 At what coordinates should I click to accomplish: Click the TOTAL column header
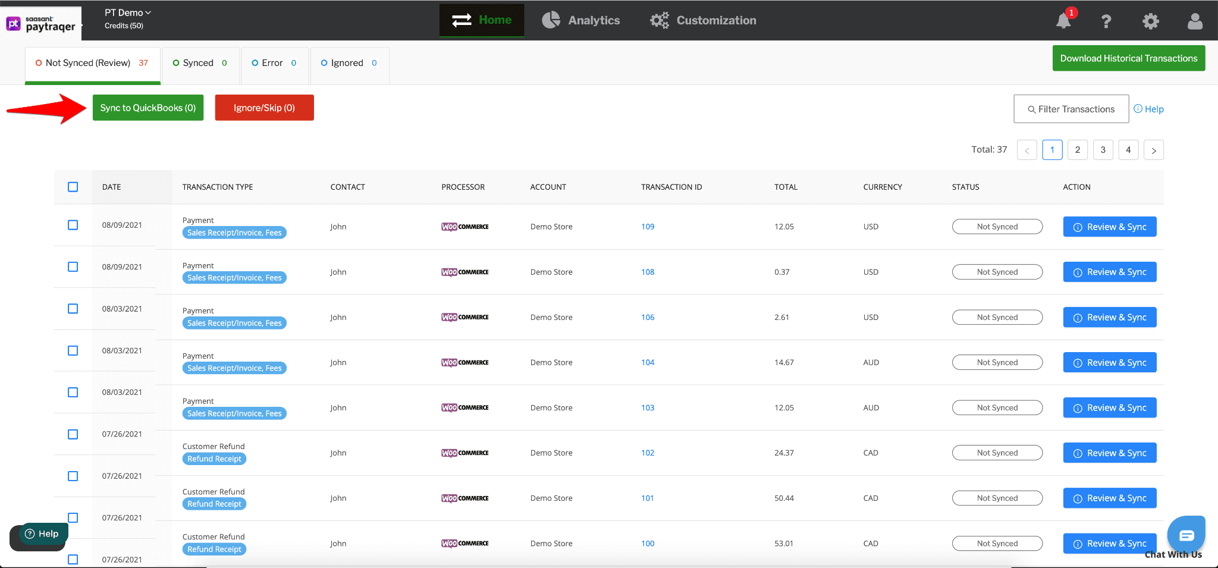(786, 187)
